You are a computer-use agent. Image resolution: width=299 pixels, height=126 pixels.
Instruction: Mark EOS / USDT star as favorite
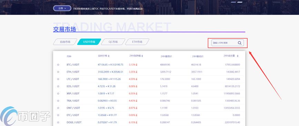[58, 86]
